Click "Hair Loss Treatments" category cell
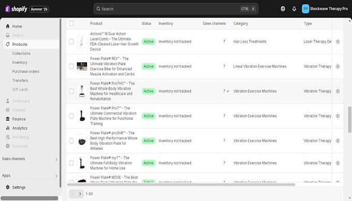 click(250, 41)
